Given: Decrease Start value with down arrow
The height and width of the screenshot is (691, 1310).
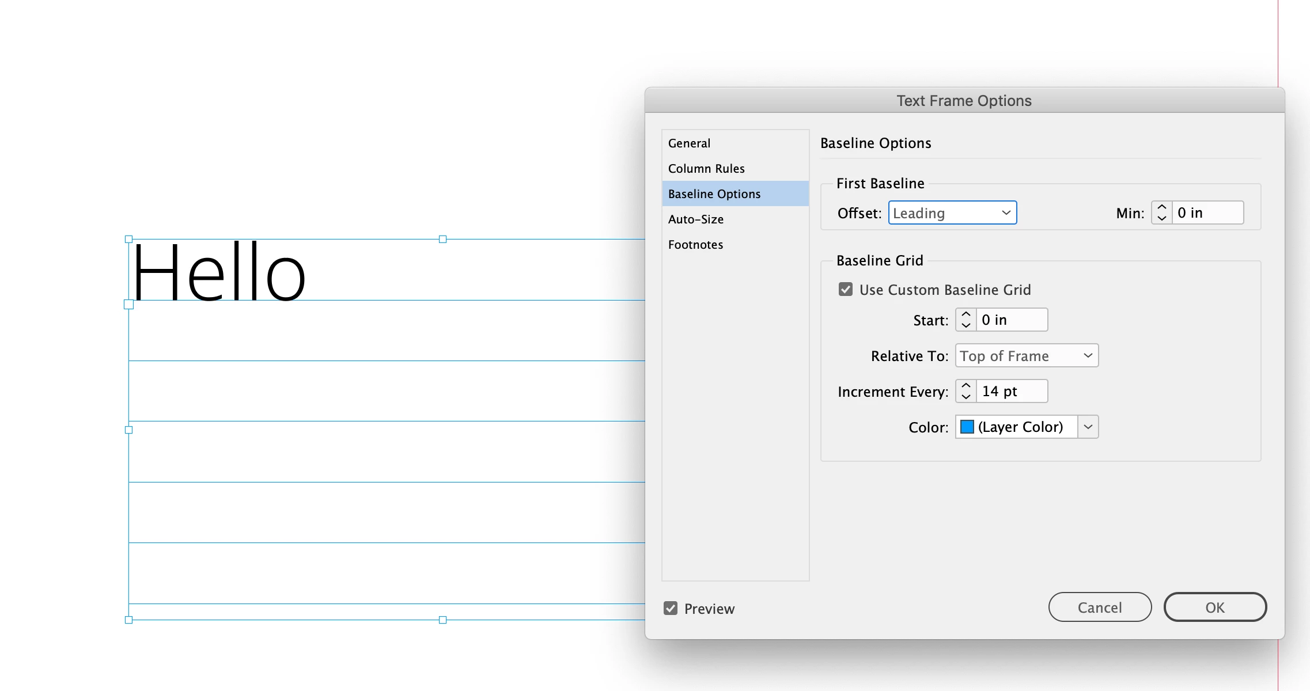Looking at the screenshot, I should [966, 325].
